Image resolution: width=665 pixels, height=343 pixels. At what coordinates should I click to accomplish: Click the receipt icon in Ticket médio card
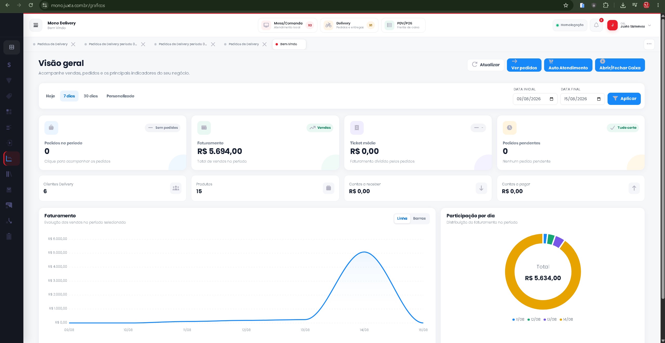point(357,128)
